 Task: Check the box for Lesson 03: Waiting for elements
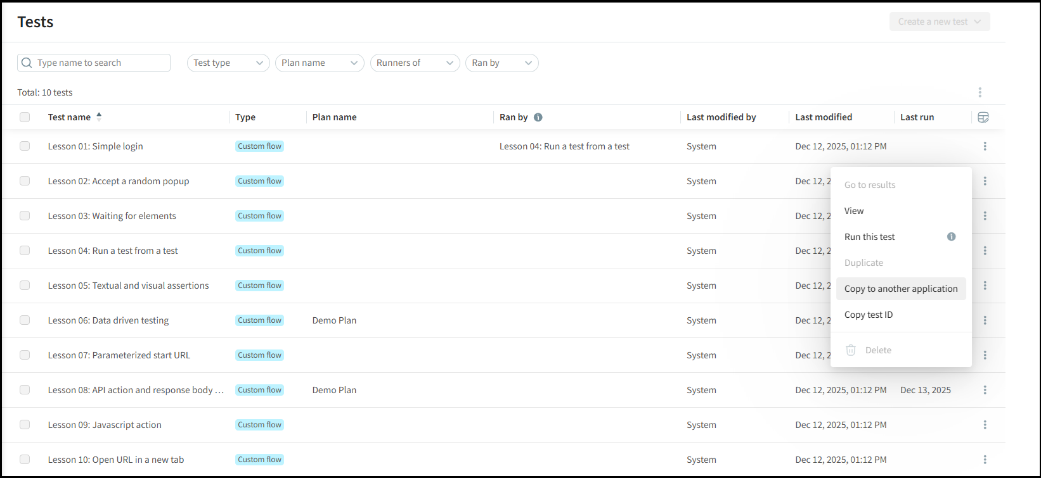click(25, 216)
